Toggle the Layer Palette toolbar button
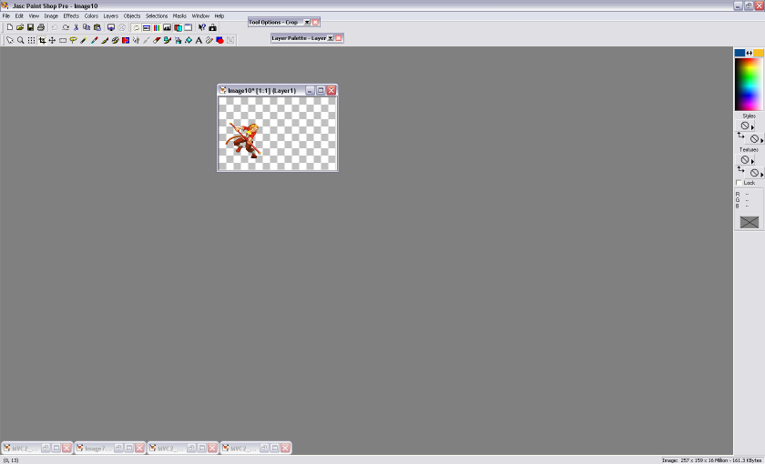765x464 pixels. coord(178,27)
